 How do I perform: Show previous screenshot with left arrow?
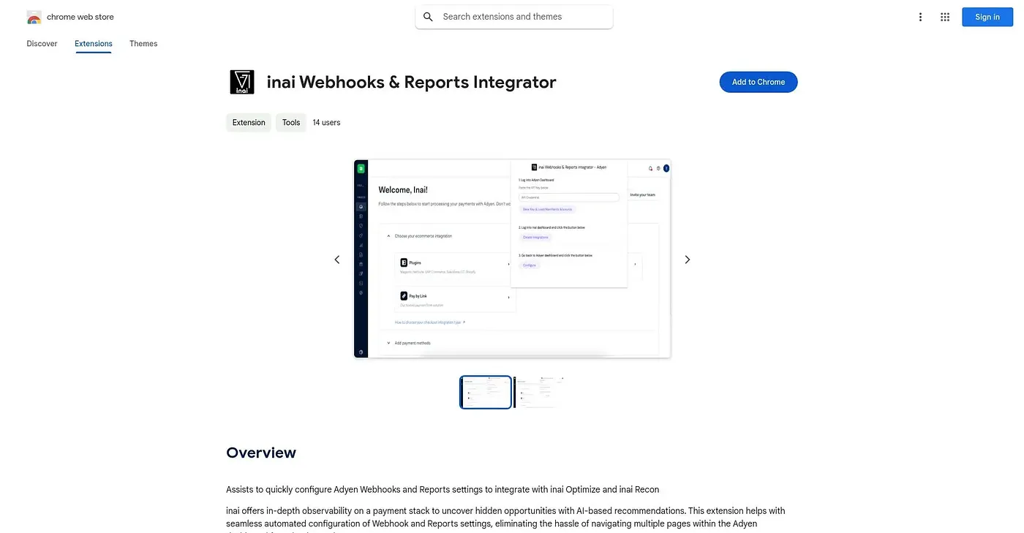click(337, 260)
